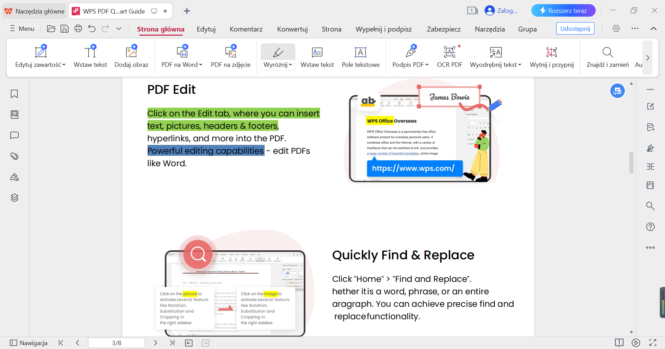Redo the last action
The width and height of the screenshot is (665, 349).
pos(105,29)
